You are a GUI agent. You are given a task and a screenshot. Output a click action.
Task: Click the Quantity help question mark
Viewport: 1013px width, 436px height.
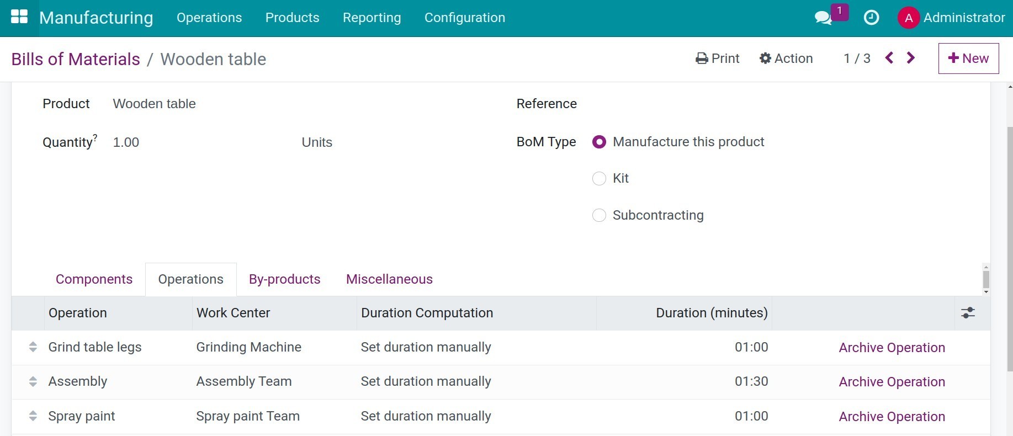95,137
